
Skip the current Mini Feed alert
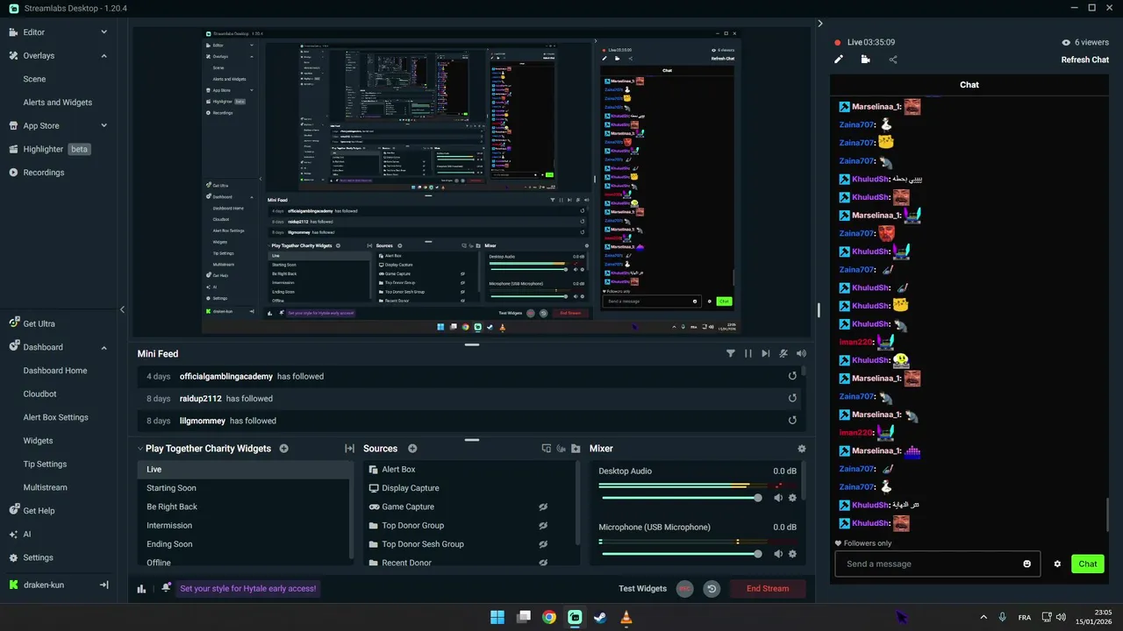pos(766,353)
